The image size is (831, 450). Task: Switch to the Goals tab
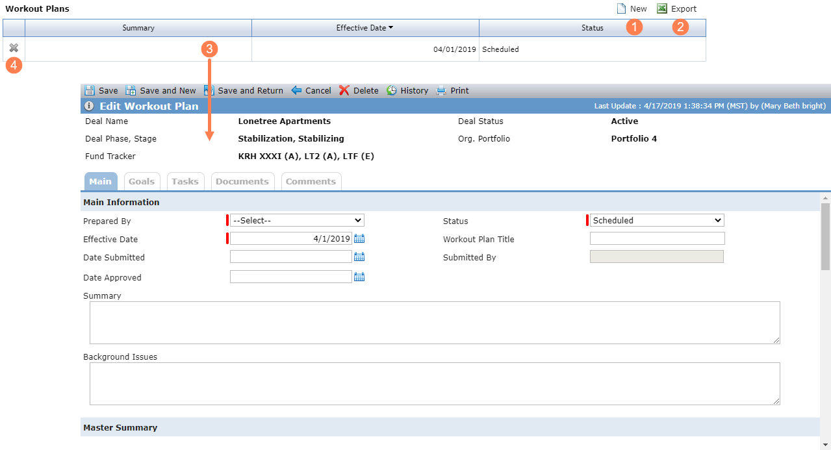[x=142, y=181]
